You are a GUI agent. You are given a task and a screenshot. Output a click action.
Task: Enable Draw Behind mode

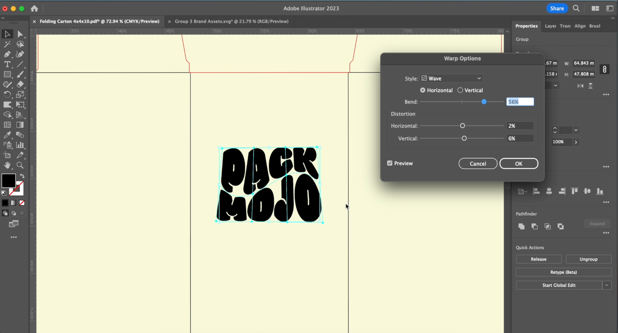tap(14, 213)
